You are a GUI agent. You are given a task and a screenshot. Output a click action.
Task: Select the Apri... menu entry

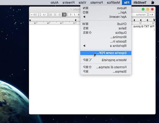coord(106,13)
